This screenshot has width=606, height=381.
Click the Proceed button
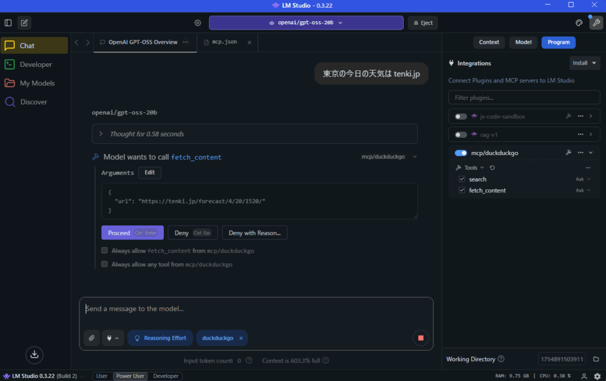[132, 233]
